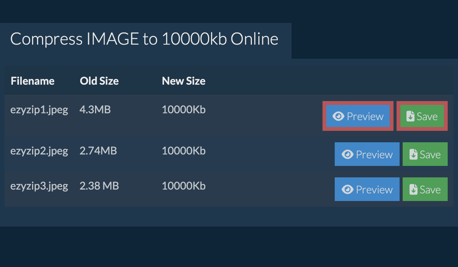Click the 10000Kb new size for ezyzip3.jpeg

184,186
